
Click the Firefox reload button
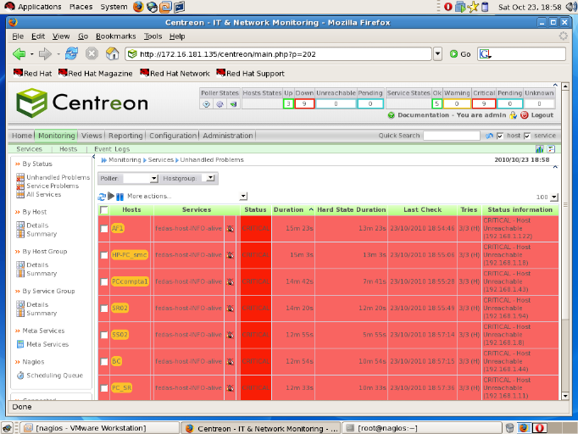tap(71, 53)
